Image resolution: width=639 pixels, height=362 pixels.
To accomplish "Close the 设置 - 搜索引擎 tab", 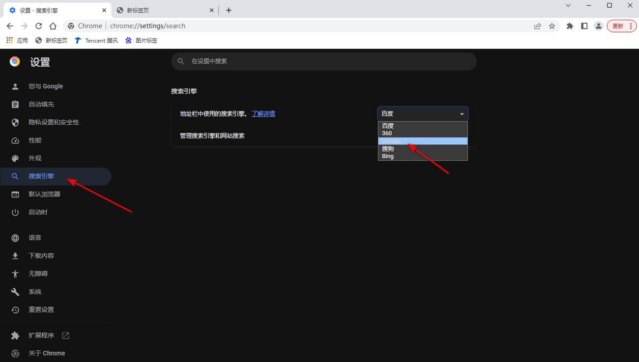I will point(104,10).
